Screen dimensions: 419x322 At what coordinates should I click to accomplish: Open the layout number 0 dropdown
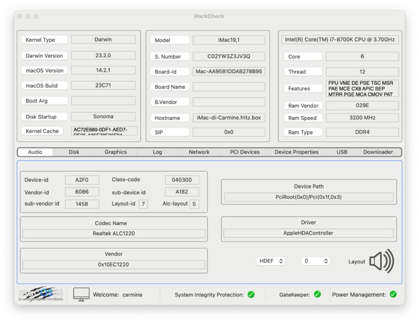pyautogui.click(x=315, y=261)
